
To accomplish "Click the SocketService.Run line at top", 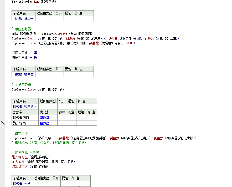I will point(34,2).
